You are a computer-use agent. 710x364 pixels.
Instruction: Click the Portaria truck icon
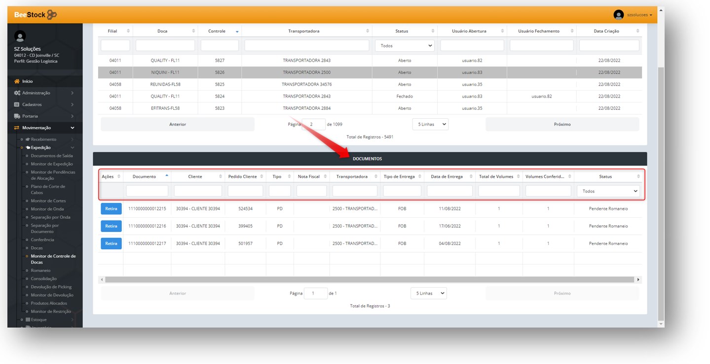[x=17, y=116]
